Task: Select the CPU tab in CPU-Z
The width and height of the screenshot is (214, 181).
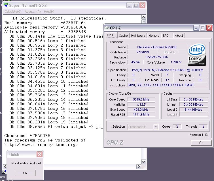Action: point(111,35)
